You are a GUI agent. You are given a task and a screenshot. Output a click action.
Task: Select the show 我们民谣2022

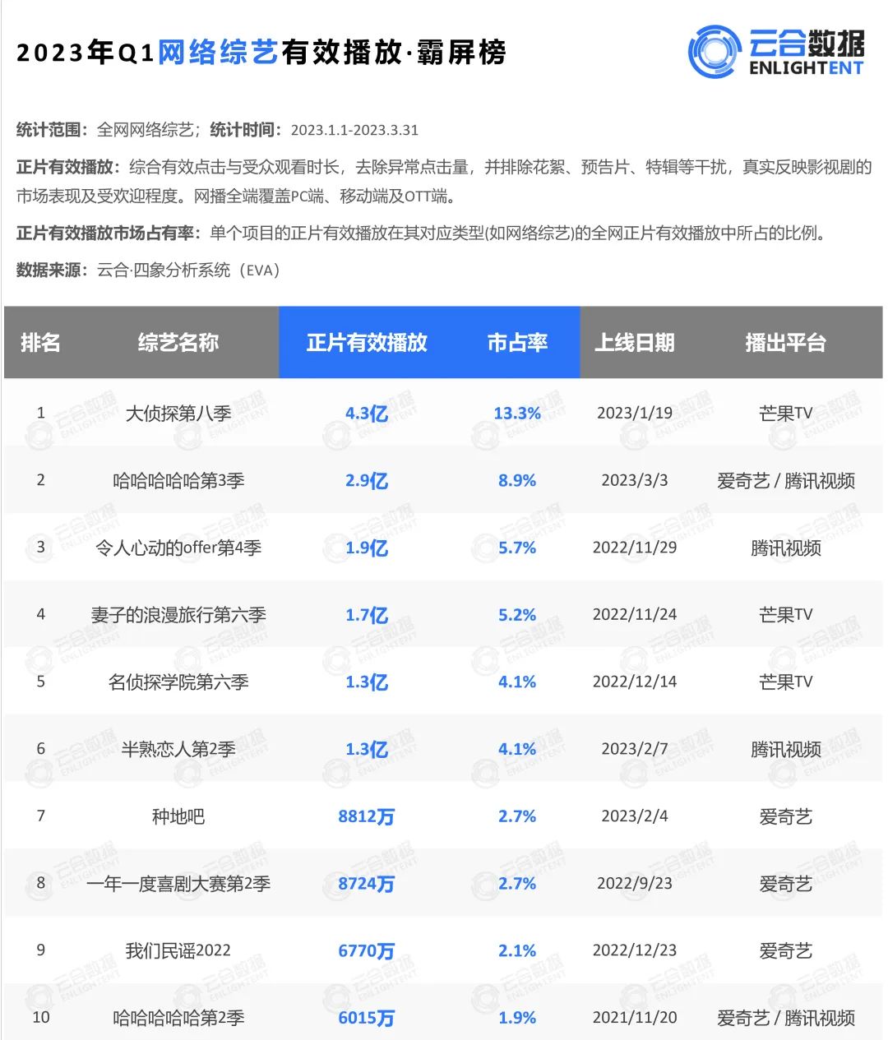tap(178, 950)
